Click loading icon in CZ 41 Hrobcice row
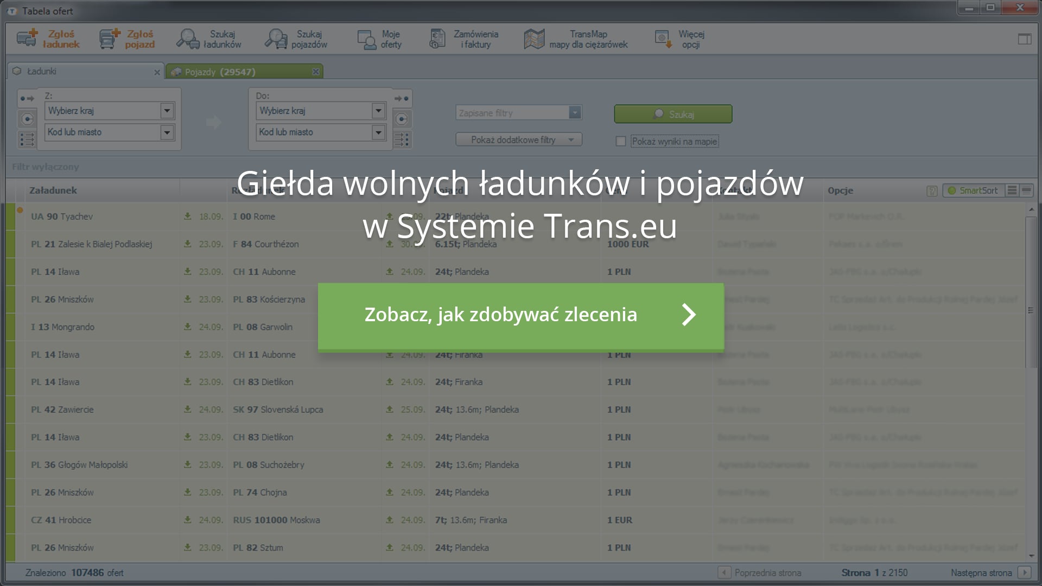Image resolution: width=1042 pixels, height=586 pixels. point(187,520)
